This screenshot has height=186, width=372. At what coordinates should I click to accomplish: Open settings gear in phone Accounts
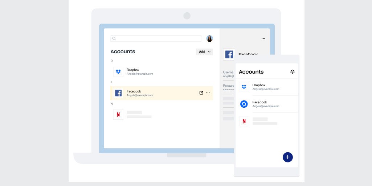click(x=293, y=72)
